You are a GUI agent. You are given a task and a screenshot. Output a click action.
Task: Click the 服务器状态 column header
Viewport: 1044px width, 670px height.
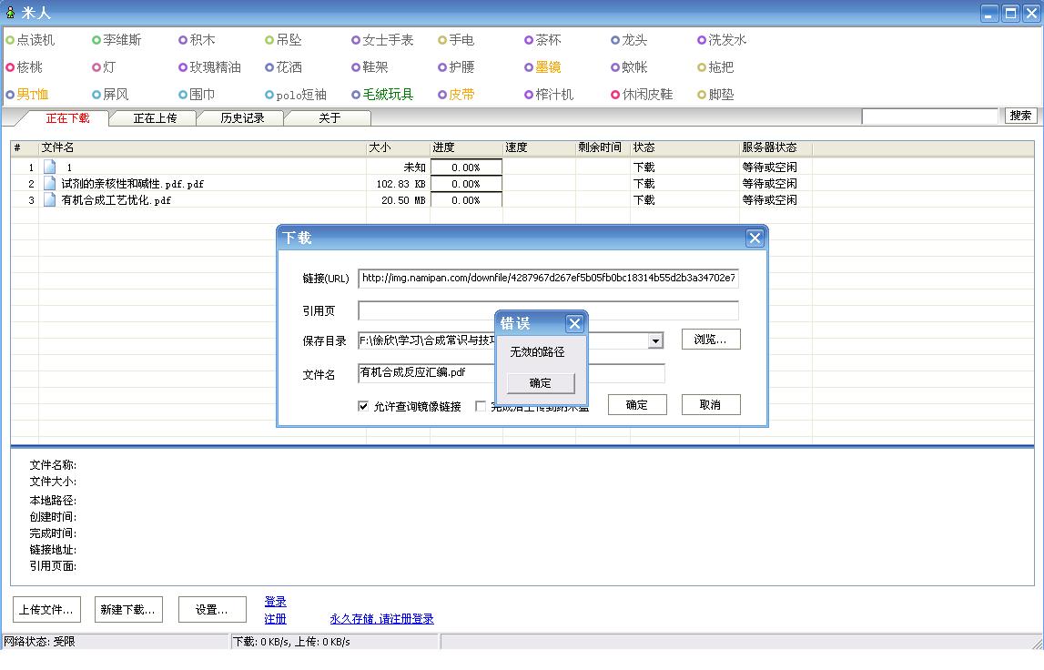(x=775, y=147)
